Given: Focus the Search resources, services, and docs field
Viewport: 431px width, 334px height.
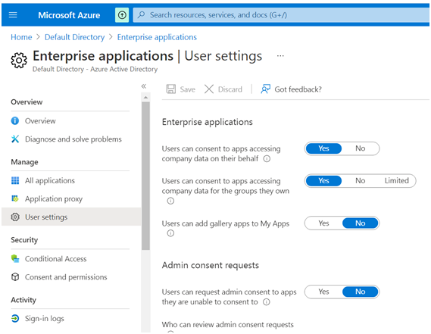Looking at the screenshot, I should [281, 15].
